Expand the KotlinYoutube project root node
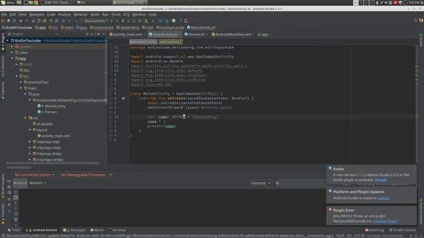The image size is (424, 238). 8,40
